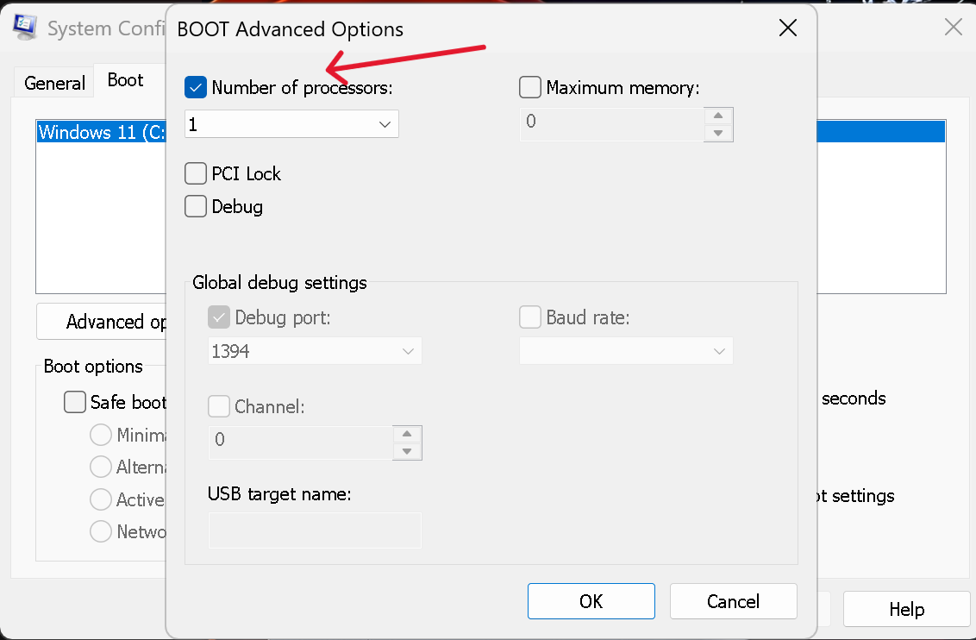
Task: Close the BOOT Advanced Options dialog
Action: [x=788, y=28]
